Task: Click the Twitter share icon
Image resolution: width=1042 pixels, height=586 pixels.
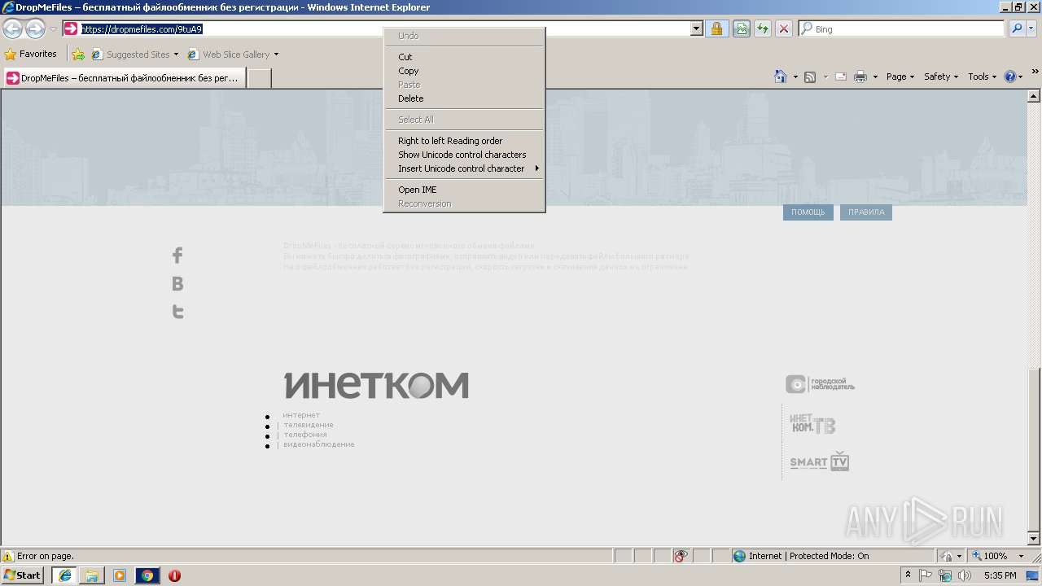Action: pos(177,311)
